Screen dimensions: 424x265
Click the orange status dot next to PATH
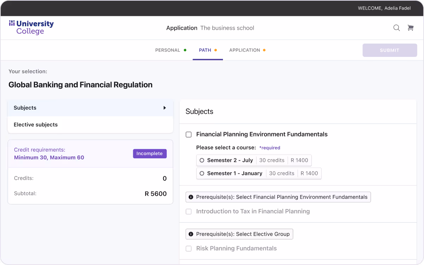[216, 50]
